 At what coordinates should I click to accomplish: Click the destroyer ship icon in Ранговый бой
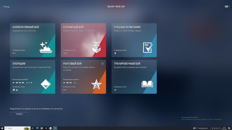pos(64,83)
